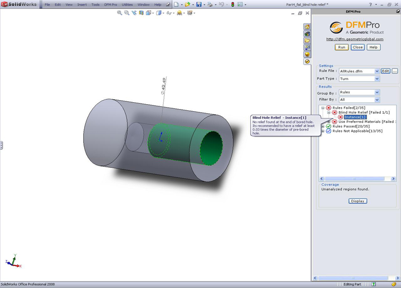Click the DFM pane bottom horizontal scrollbar

click(353, 278)
